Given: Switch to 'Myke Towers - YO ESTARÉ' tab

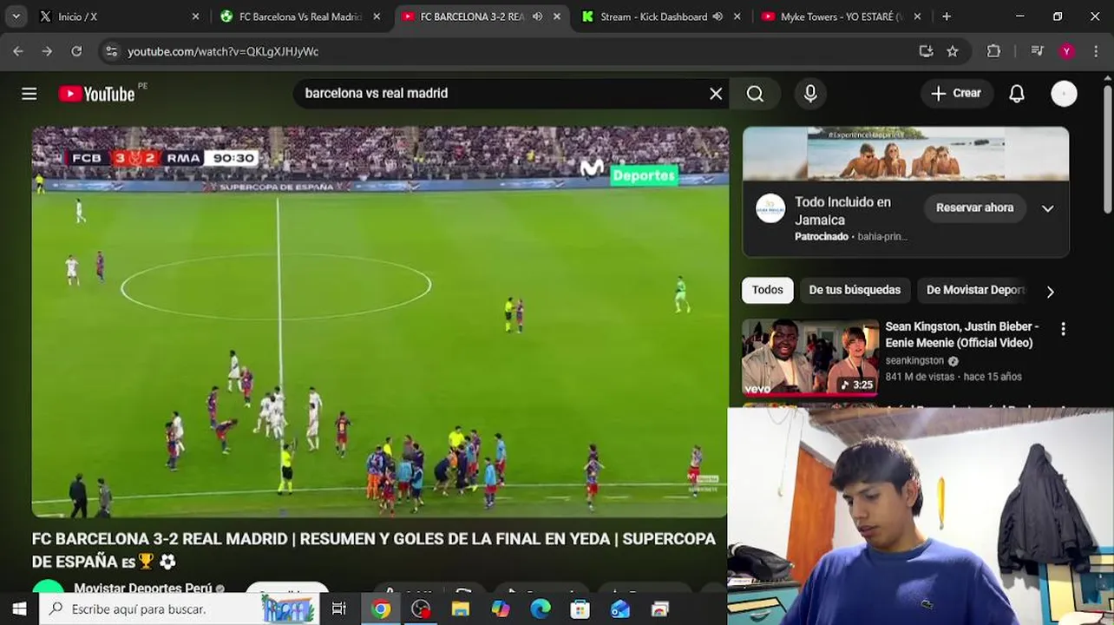Looking at the screenshot, I should coord(842,16).
